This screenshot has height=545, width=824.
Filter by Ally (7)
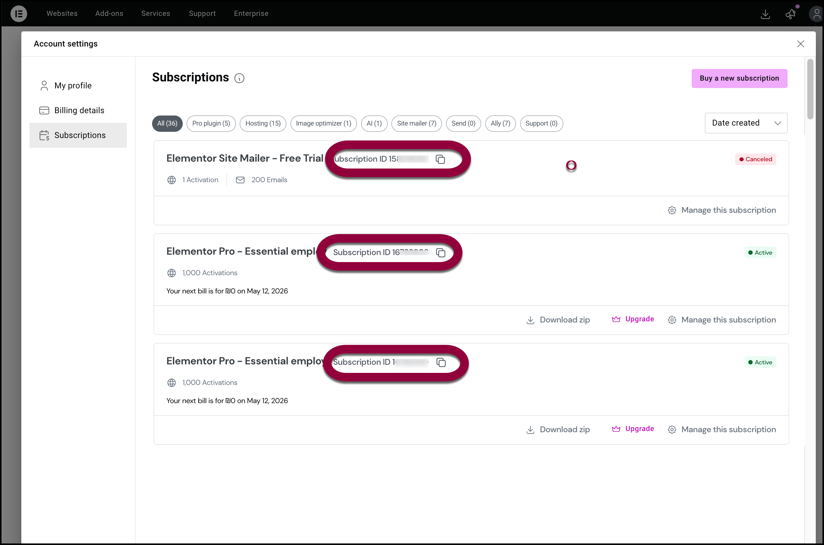click(500, 124)
